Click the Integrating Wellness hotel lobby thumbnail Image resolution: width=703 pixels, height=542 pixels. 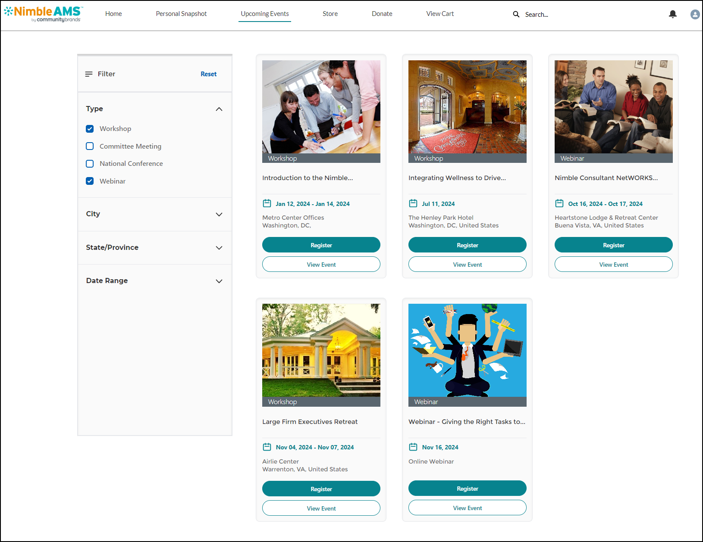467,107
